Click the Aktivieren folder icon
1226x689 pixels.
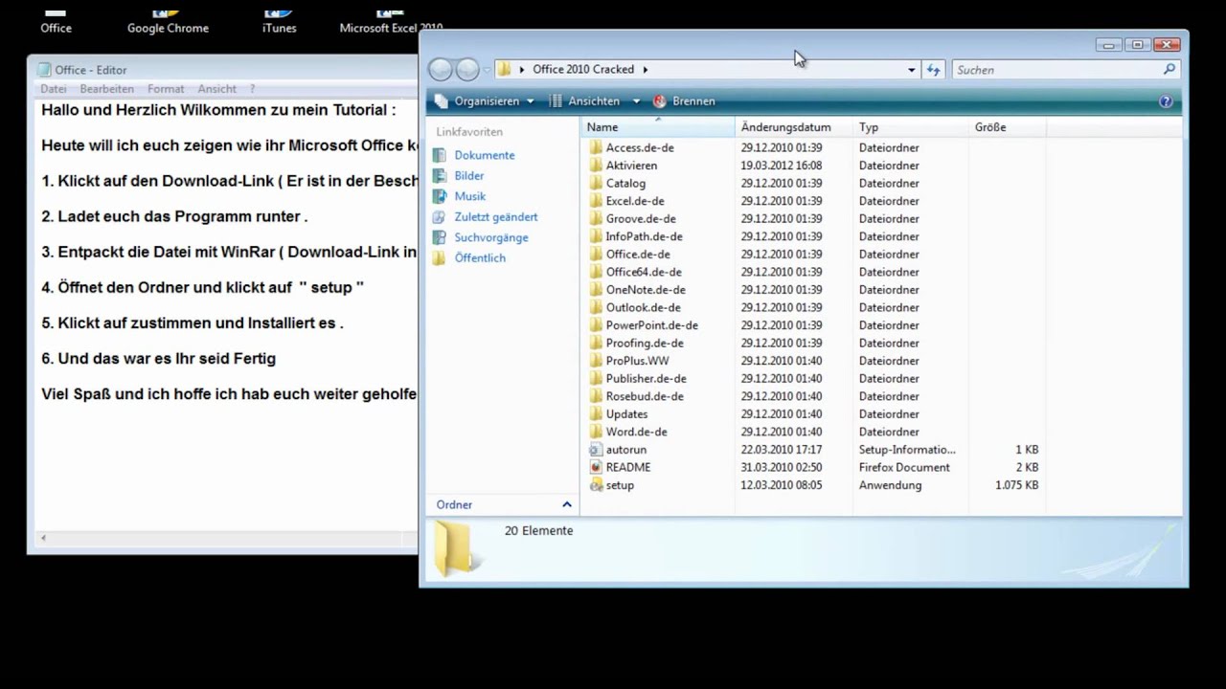pyautogui.click(x=595, y=166)
